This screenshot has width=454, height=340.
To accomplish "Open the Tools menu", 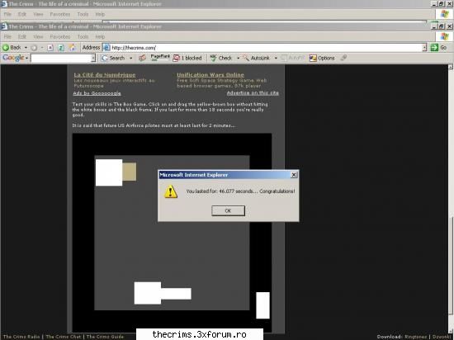I will (83, 37).
